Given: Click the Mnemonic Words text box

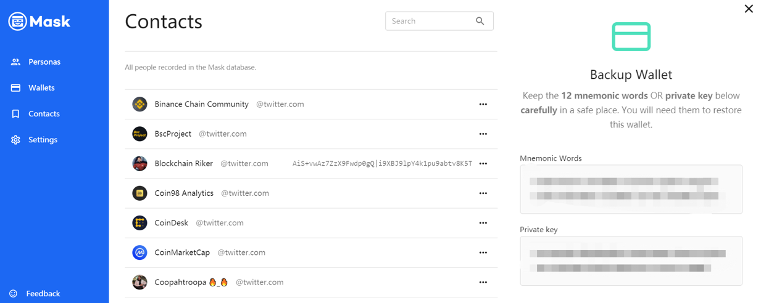Looking at the screenshot, I should (x=631, y=189).
